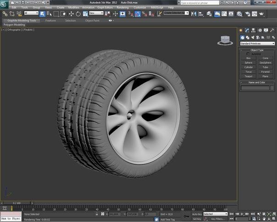Open the Orthographic viewport label menu

(x=14, y=30)
